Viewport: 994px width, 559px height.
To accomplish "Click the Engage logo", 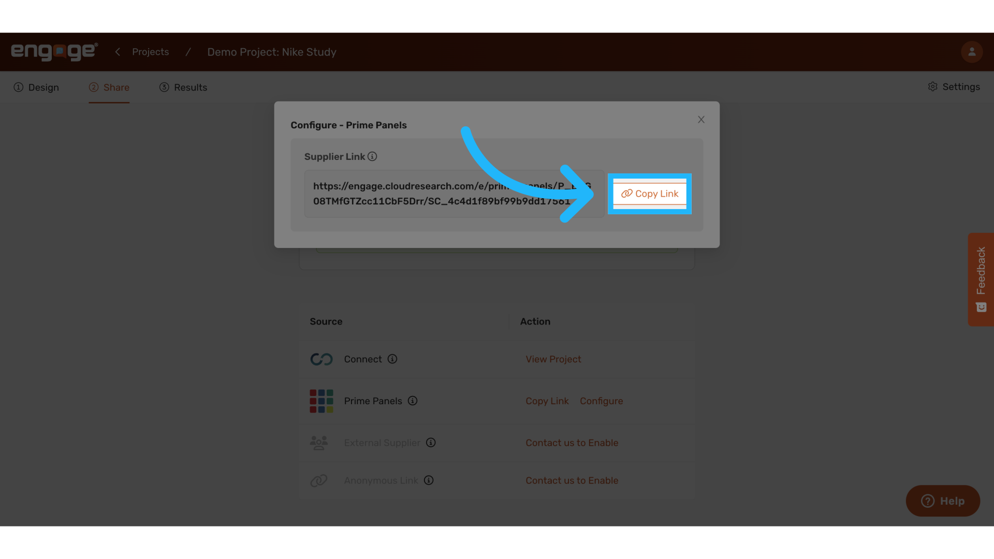I will point(54,52).
